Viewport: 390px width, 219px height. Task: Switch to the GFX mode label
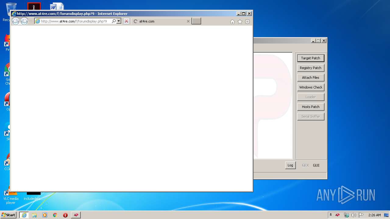click(305, 165)
